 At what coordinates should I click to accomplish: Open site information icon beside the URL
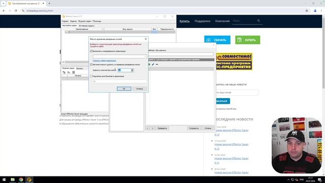tap(23, 11)
